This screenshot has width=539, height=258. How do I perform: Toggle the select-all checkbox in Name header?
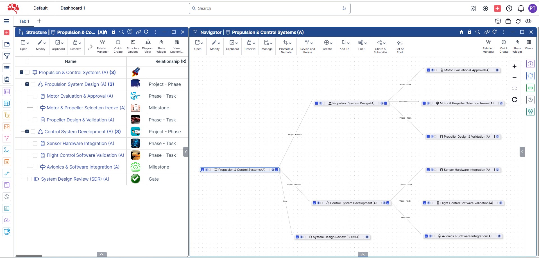pyautogui.click(x=27, y=61)
